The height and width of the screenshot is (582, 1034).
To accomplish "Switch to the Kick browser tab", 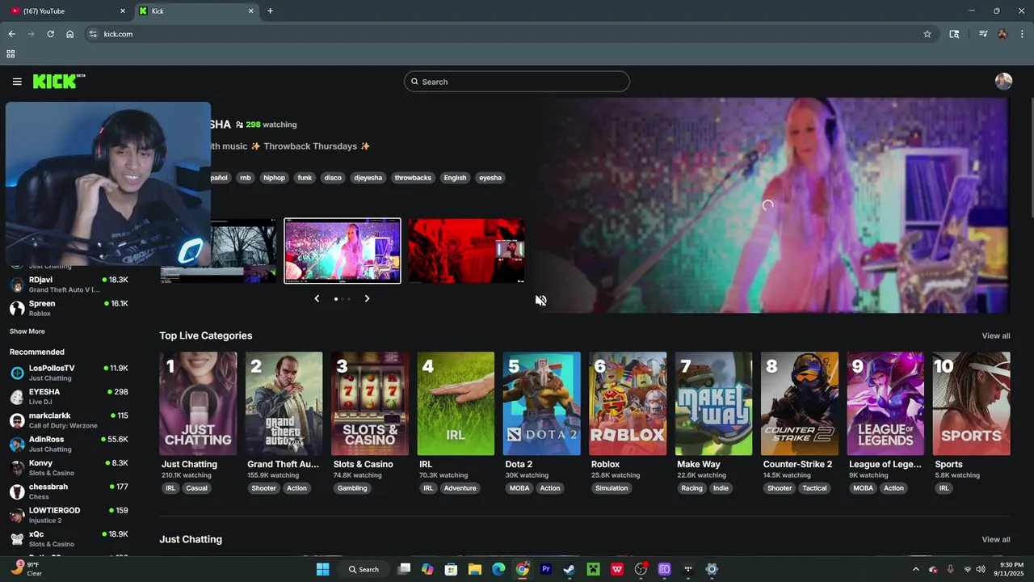I will [196, 11].
